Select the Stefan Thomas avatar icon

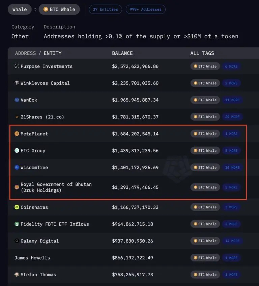pyautogui.click(x=17, y=275)
